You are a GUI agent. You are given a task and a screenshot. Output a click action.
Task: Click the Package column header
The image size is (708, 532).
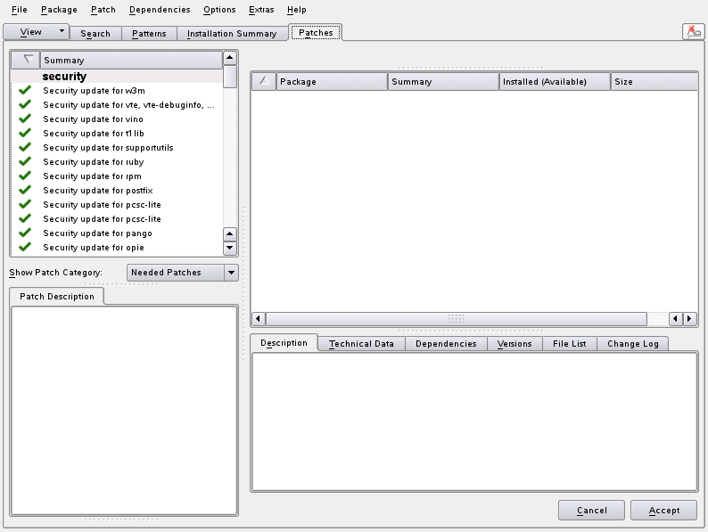pyautogui.click(x=333, y=82)
